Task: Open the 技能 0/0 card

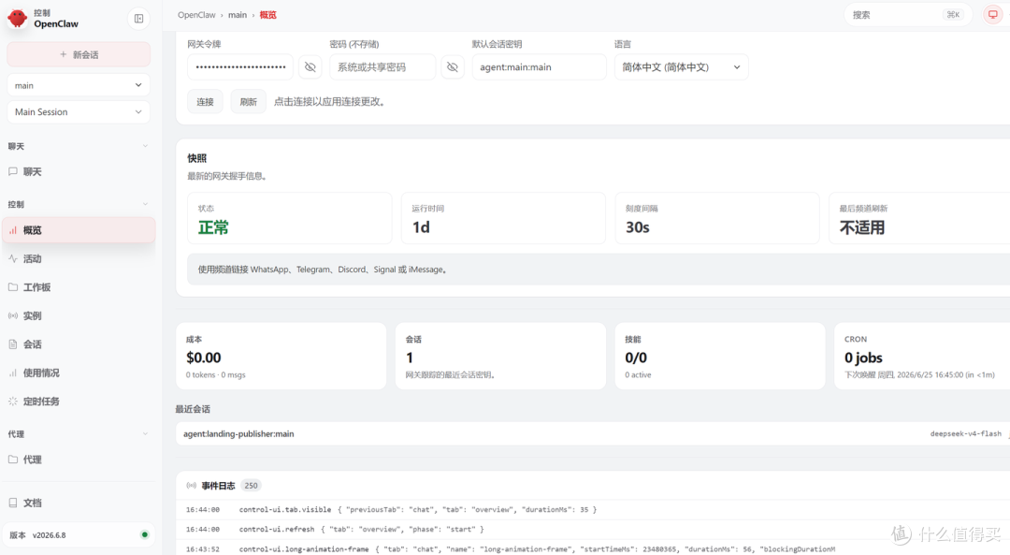Action: click(720, 357)
